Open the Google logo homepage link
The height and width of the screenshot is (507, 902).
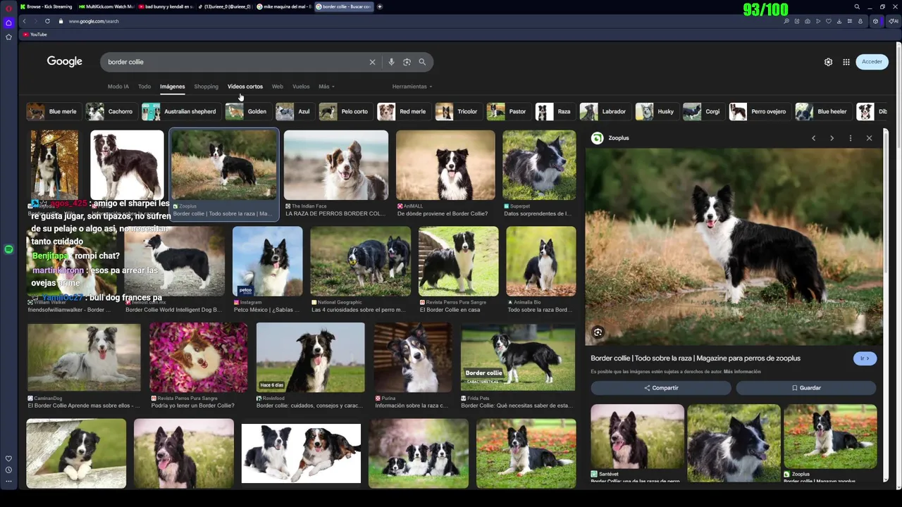coord(65,62)
